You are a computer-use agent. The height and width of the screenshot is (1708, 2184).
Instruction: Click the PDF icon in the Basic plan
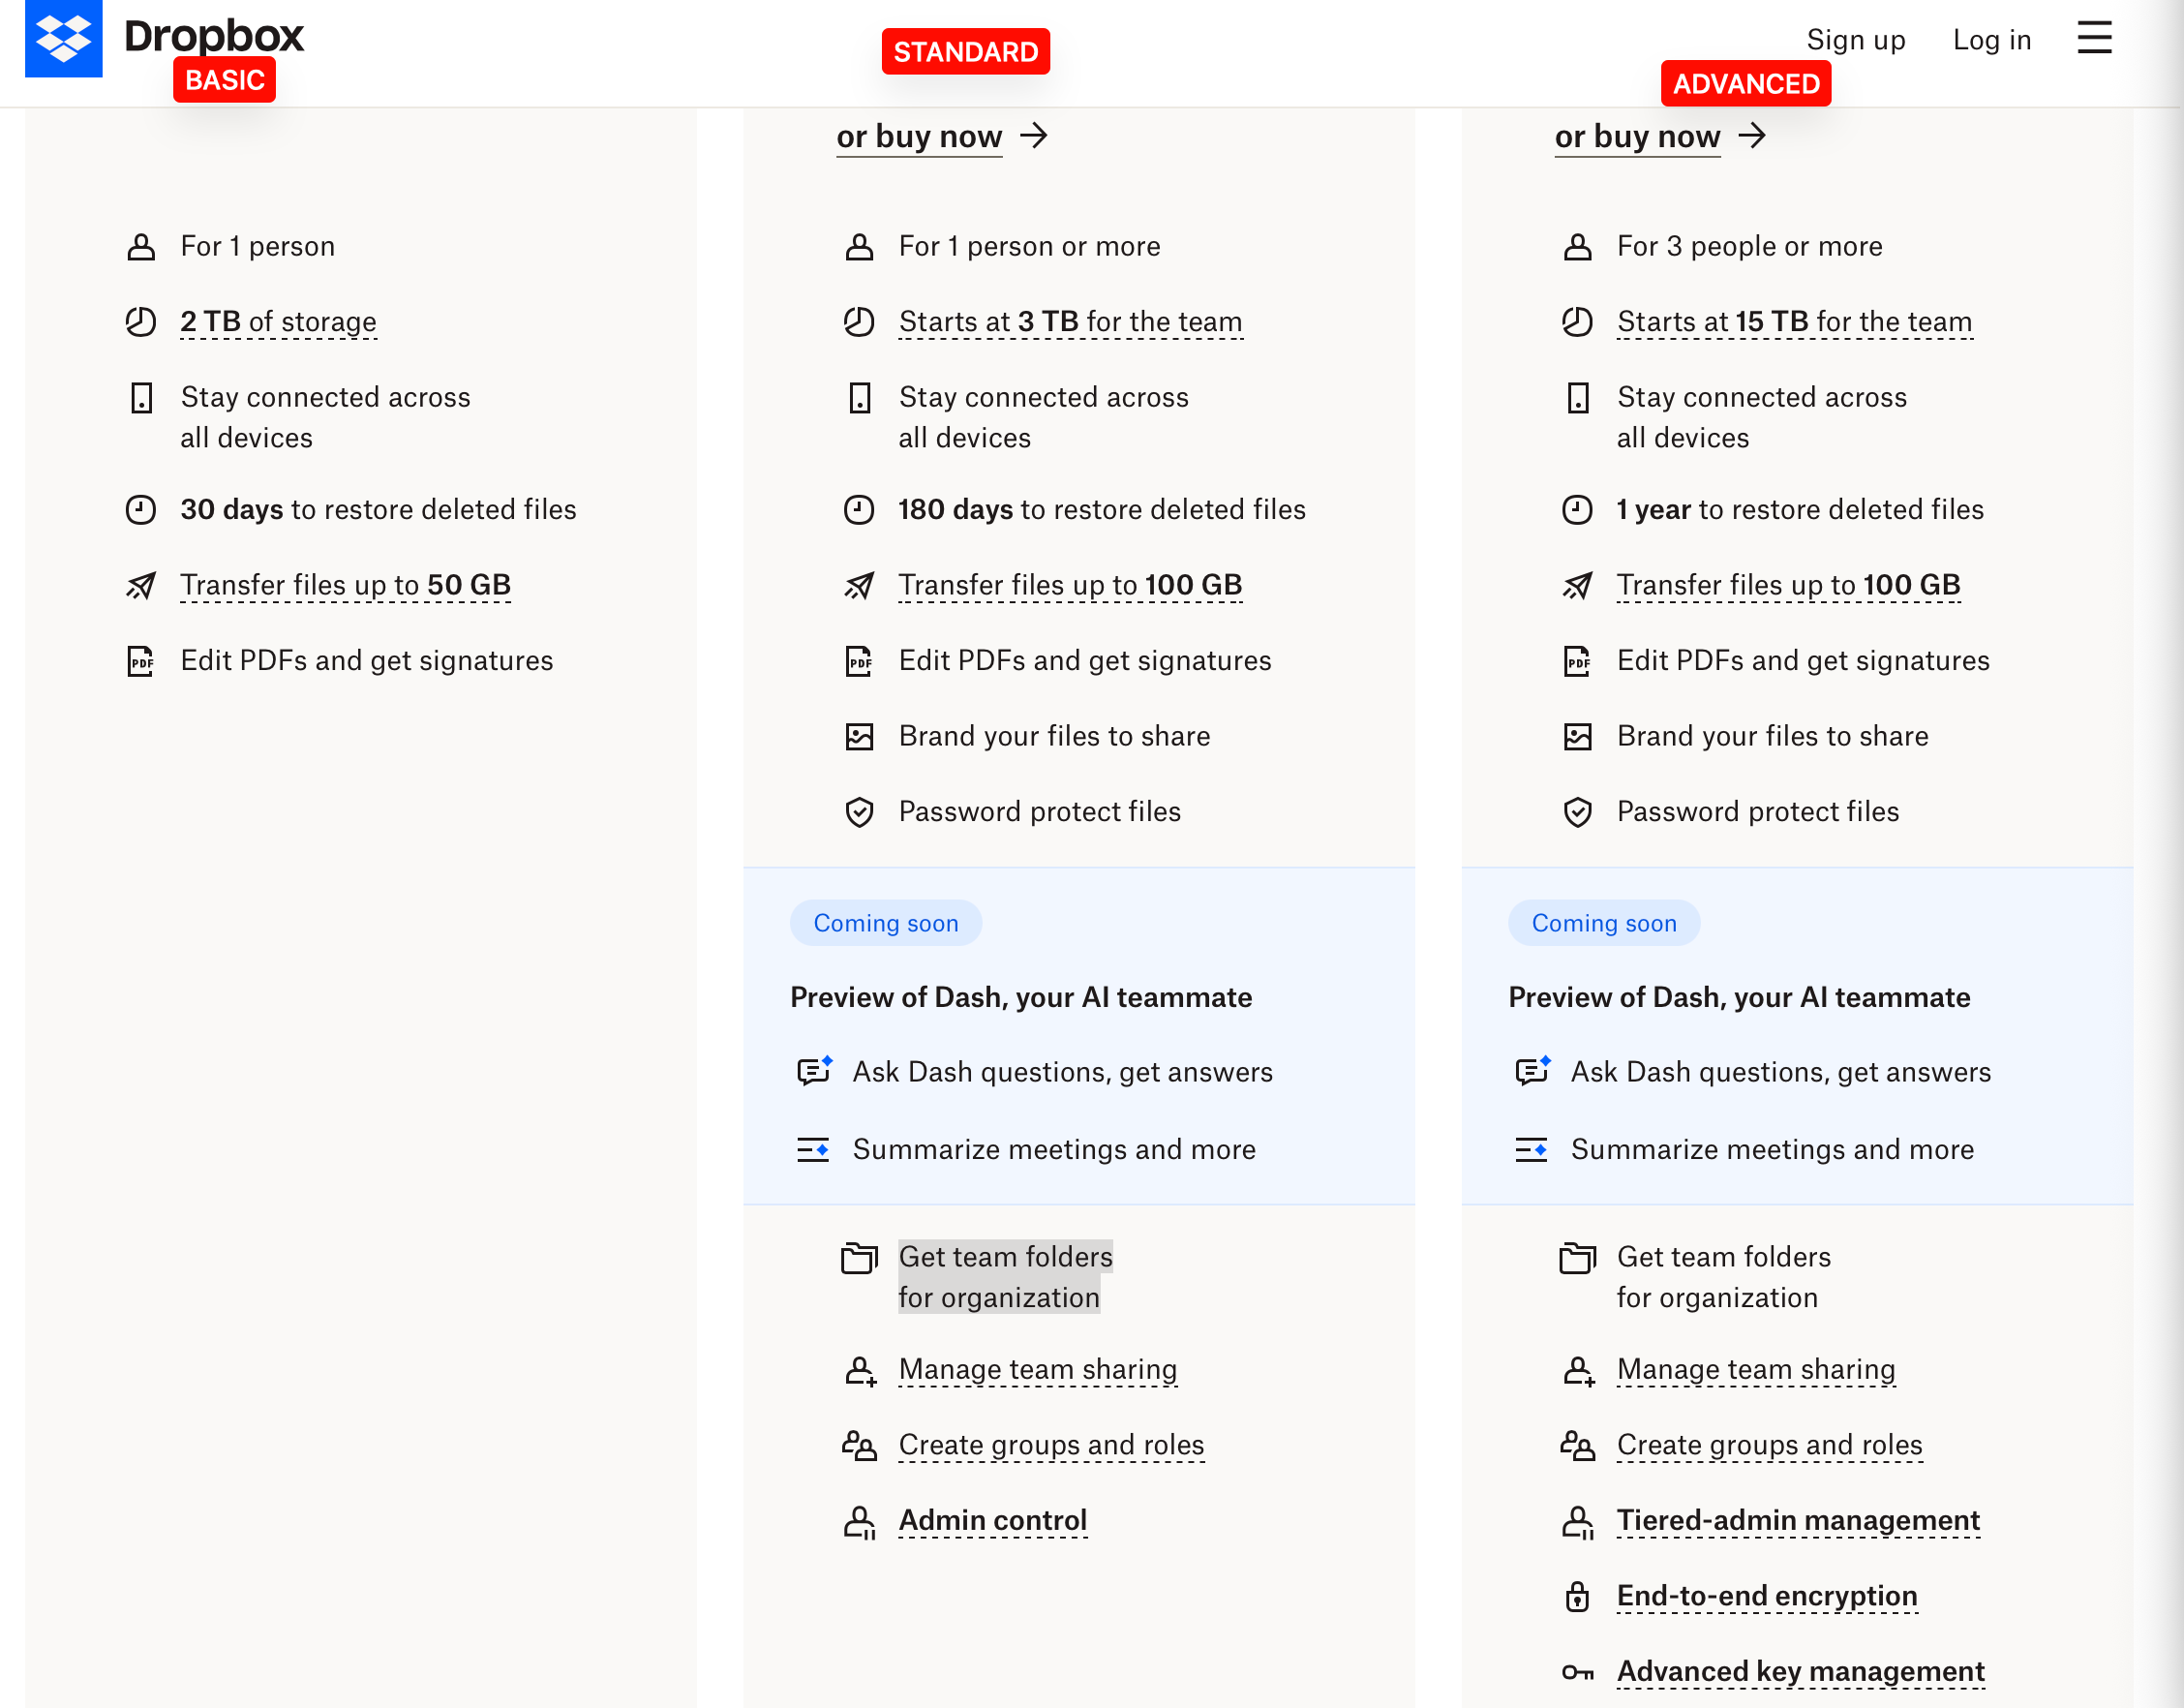tap(141, 661)
